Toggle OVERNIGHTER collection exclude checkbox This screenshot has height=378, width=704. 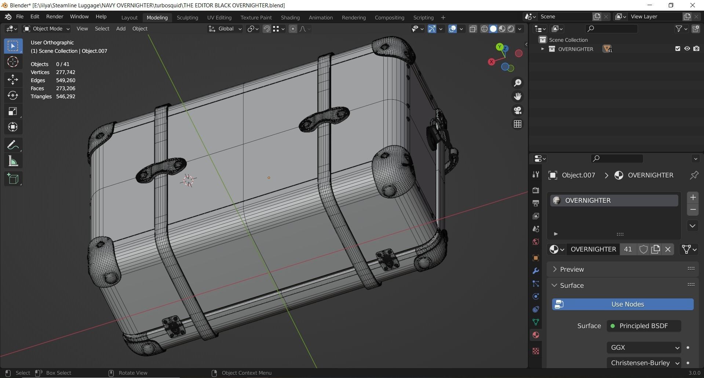678,49
